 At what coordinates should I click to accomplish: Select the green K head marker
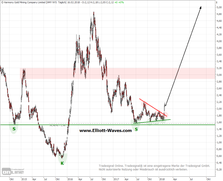[x=62, y=163]
